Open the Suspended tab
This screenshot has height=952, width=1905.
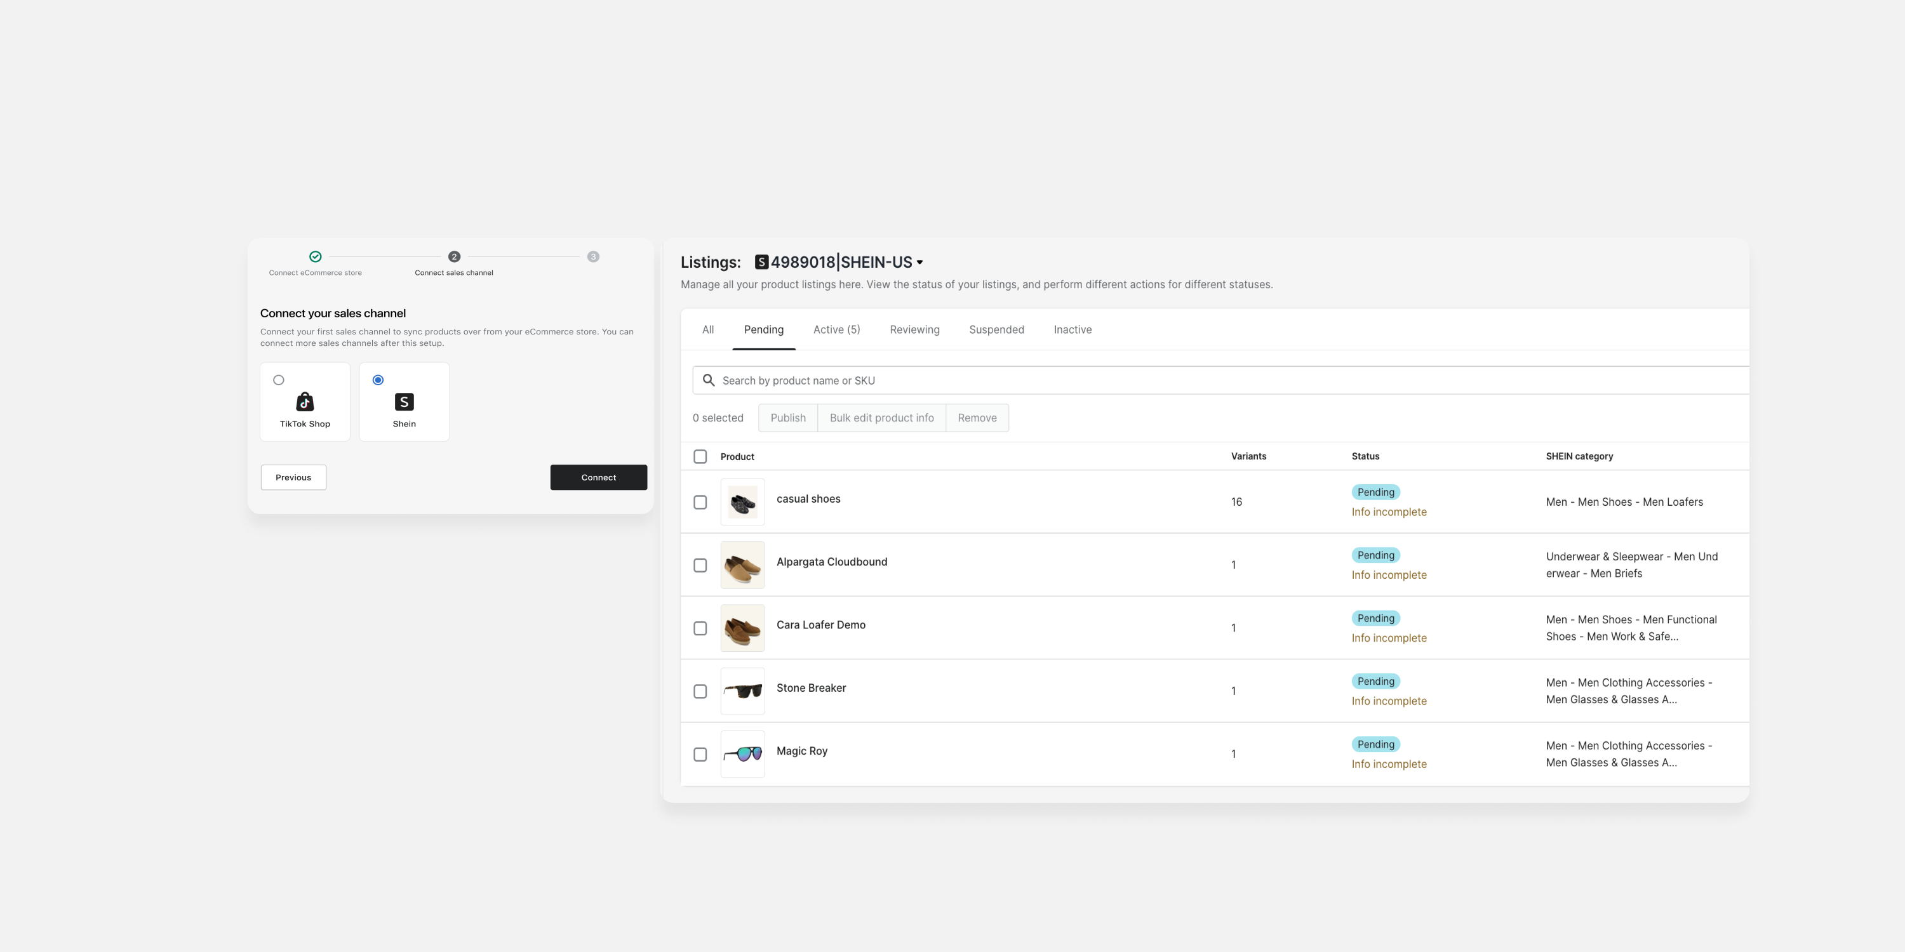(997, 329)
